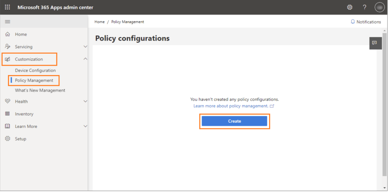Expand the Servicing chevron
388x192 pixels.
click(85, 46)
